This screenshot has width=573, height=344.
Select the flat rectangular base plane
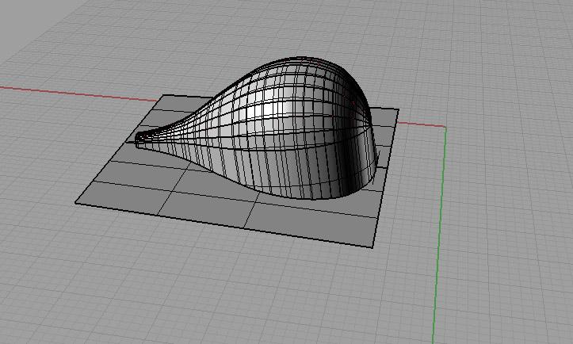point(198,197)
